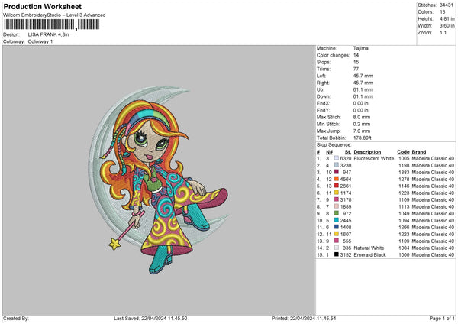Click the green swatch next to 972
The width and height of the screenshot is (458, 324).
pyautogui.click(x=337, y=213)
